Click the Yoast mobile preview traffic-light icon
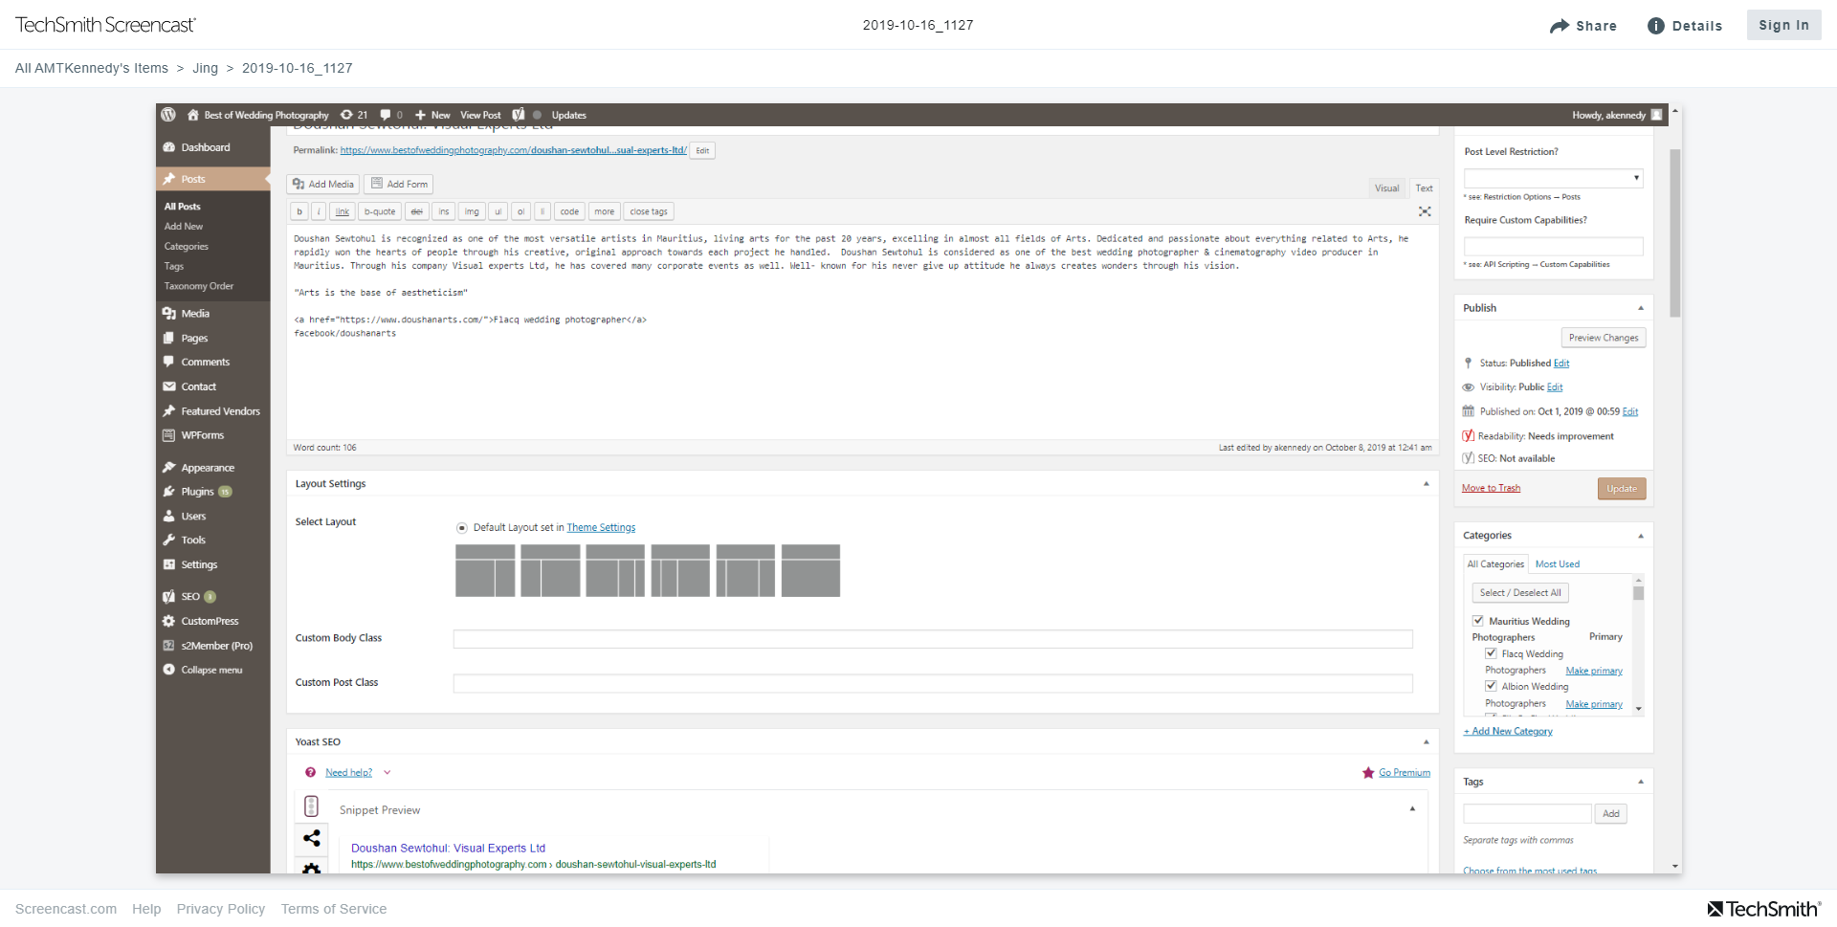Viewport: 1837px width, 927px height. [x=311, y=806]
